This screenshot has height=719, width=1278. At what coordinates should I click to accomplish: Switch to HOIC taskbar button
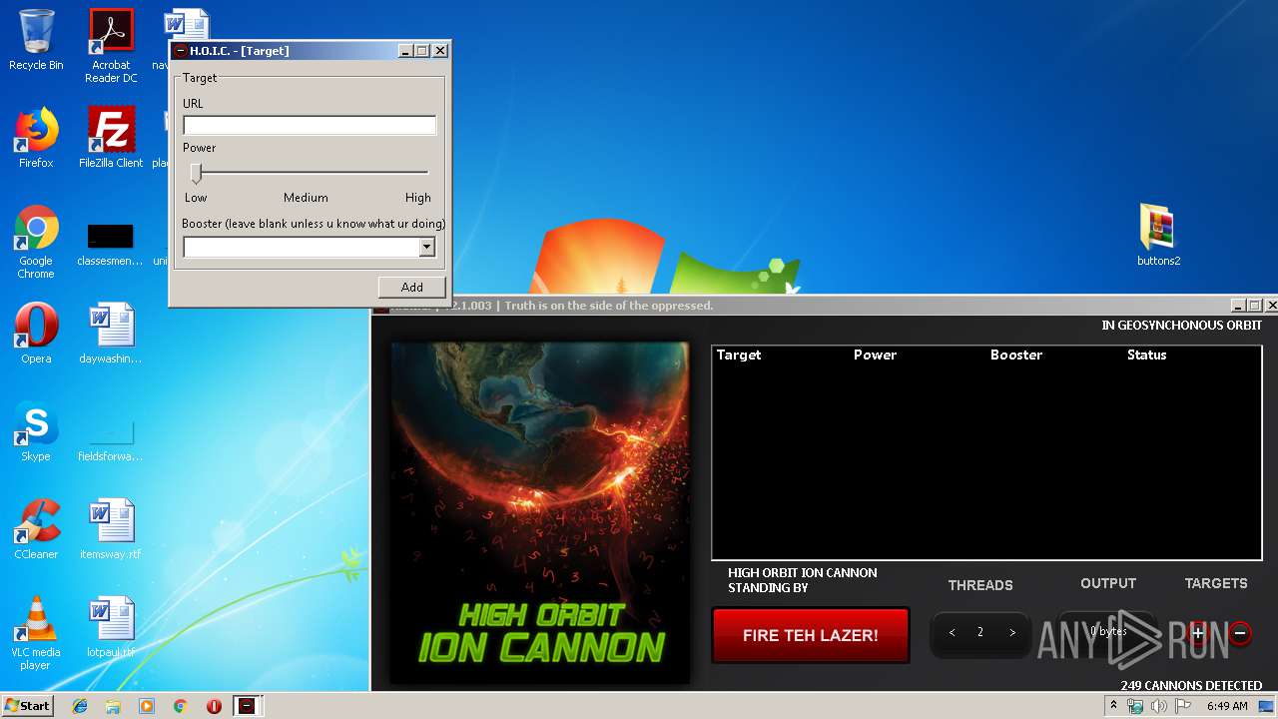pos(247,706)
